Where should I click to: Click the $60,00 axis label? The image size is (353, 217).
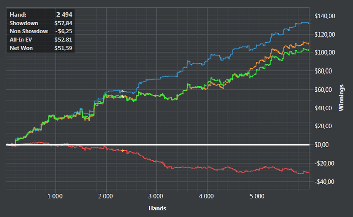coord(323,90)
